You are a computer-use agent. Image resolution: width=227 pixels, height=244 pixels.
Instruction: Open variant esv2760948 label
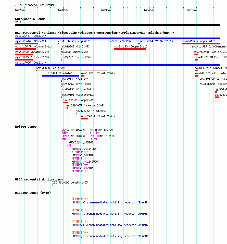(210, 52)
